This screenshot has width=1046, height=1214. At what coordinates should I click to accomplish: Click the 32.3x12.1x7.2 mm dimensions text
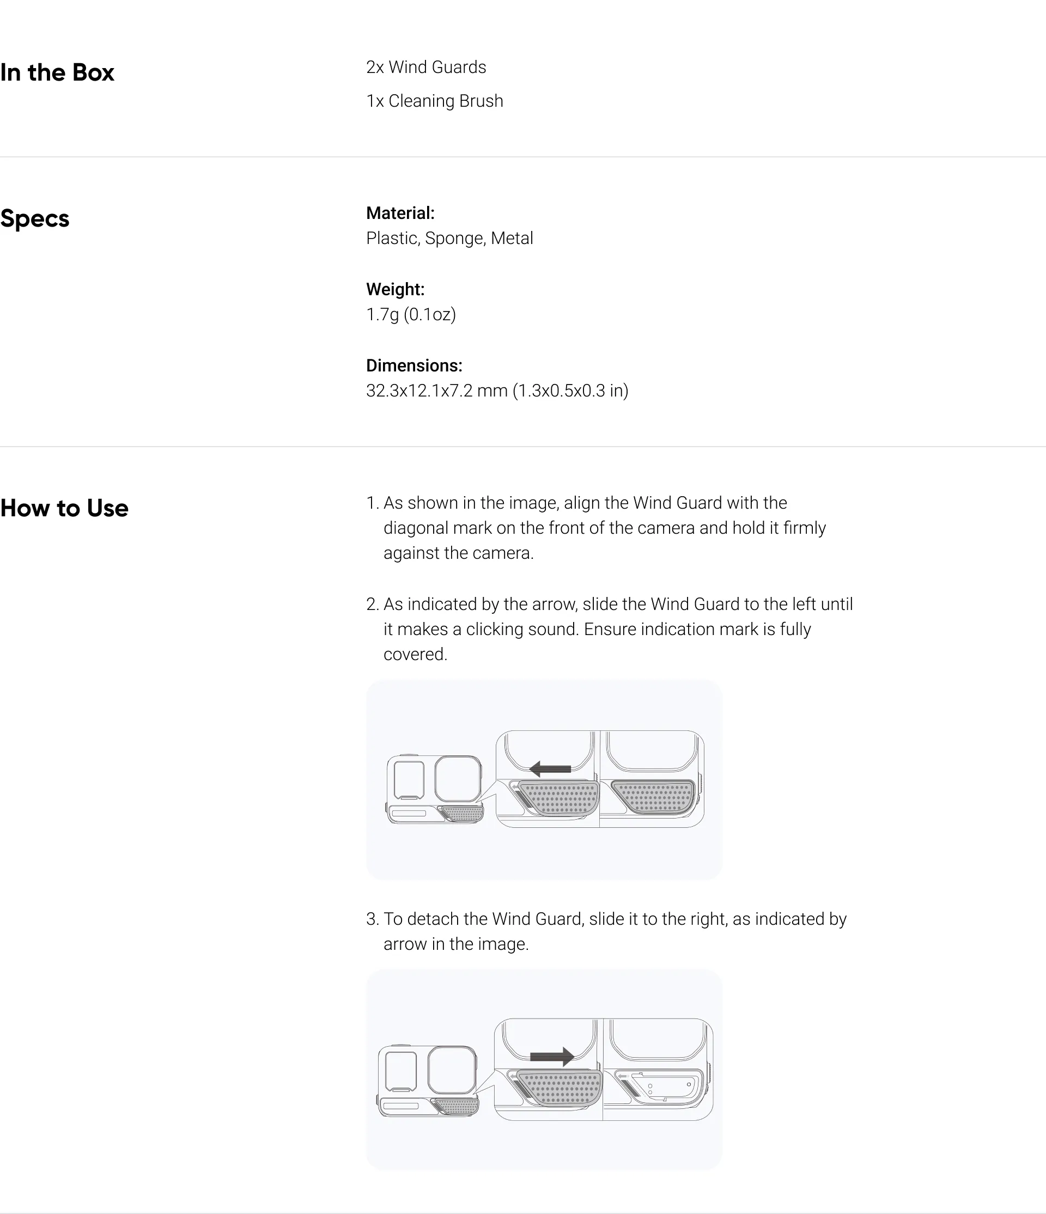coord(497,391)
